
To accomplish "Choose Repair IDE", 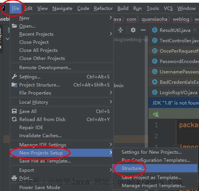I will coord(62,128).
